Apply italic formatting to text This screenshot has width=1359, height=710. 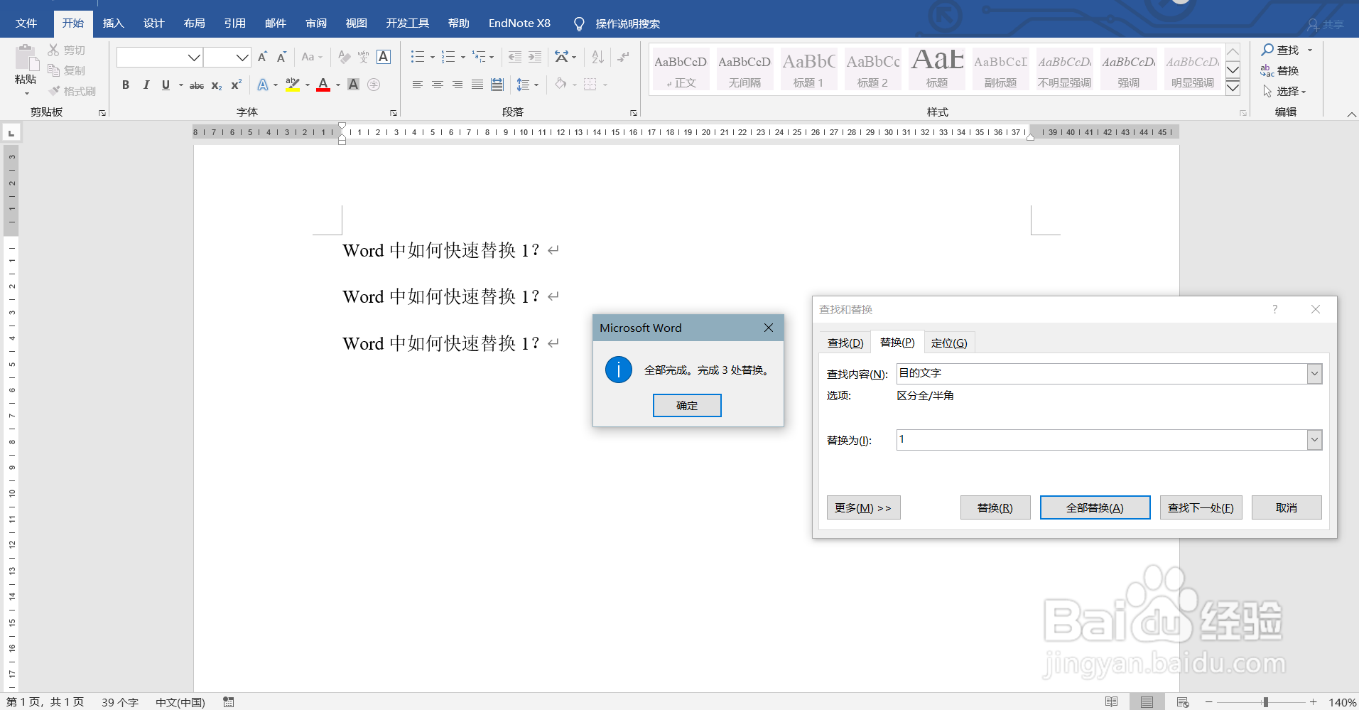coord(146,85)
